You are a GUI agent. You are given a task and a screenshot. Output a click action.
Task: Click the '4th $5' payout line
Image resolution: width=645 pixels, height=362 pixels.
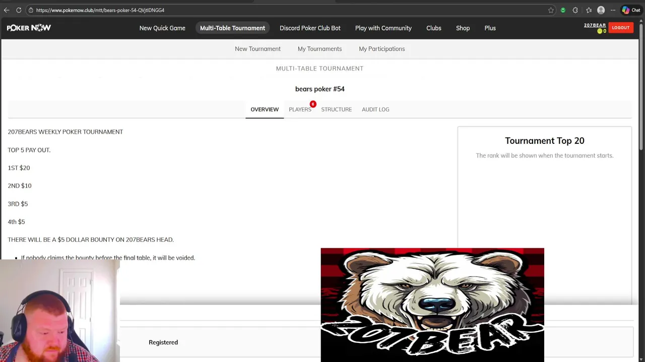(x=16, y=222)
